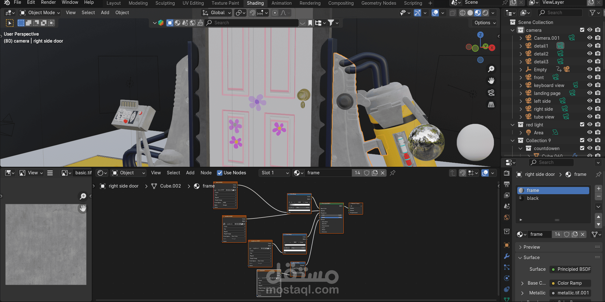The image size is (605, 302).
Task: Collapse the camera collection in outliner
Action: (x=513, y=30)
